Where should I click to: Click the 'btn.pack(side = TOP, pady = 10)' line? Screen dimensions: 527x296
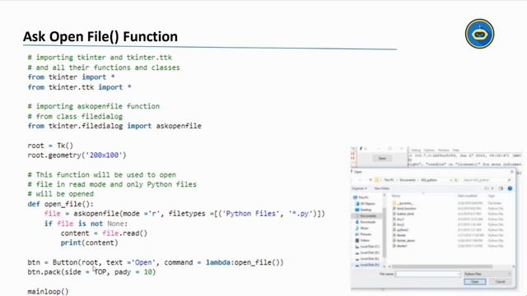coord(91,272)
